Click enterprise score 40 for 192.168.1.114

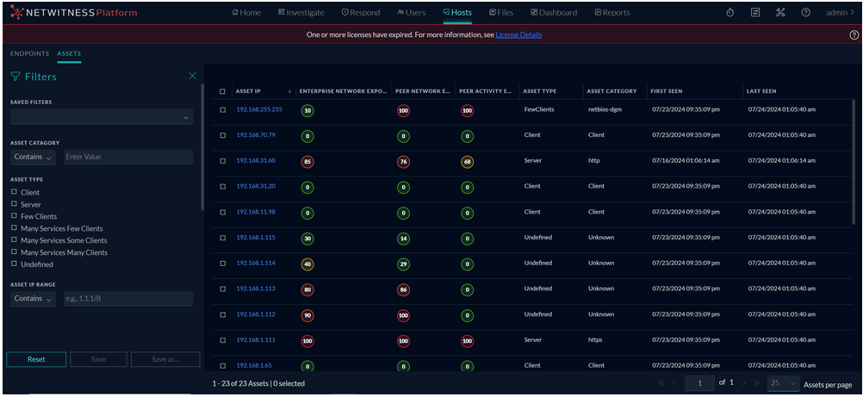tap(307, 265)
